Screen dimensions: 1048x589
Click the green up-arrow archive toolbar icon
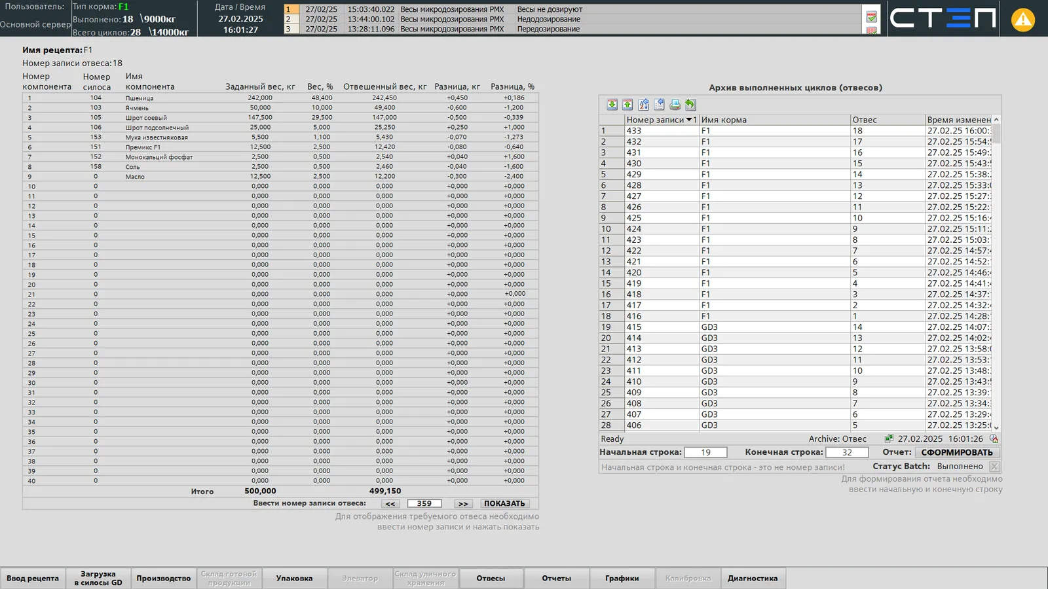(x=627, y=105)
